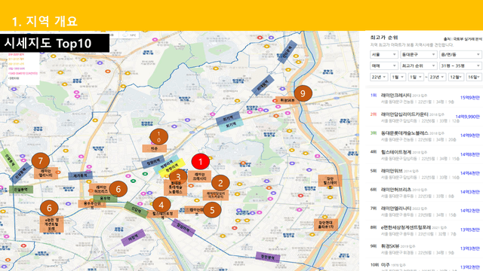Open the 읍/면/동 dropdown
Screen dimensions: 483x271
[x=460, y=55]
